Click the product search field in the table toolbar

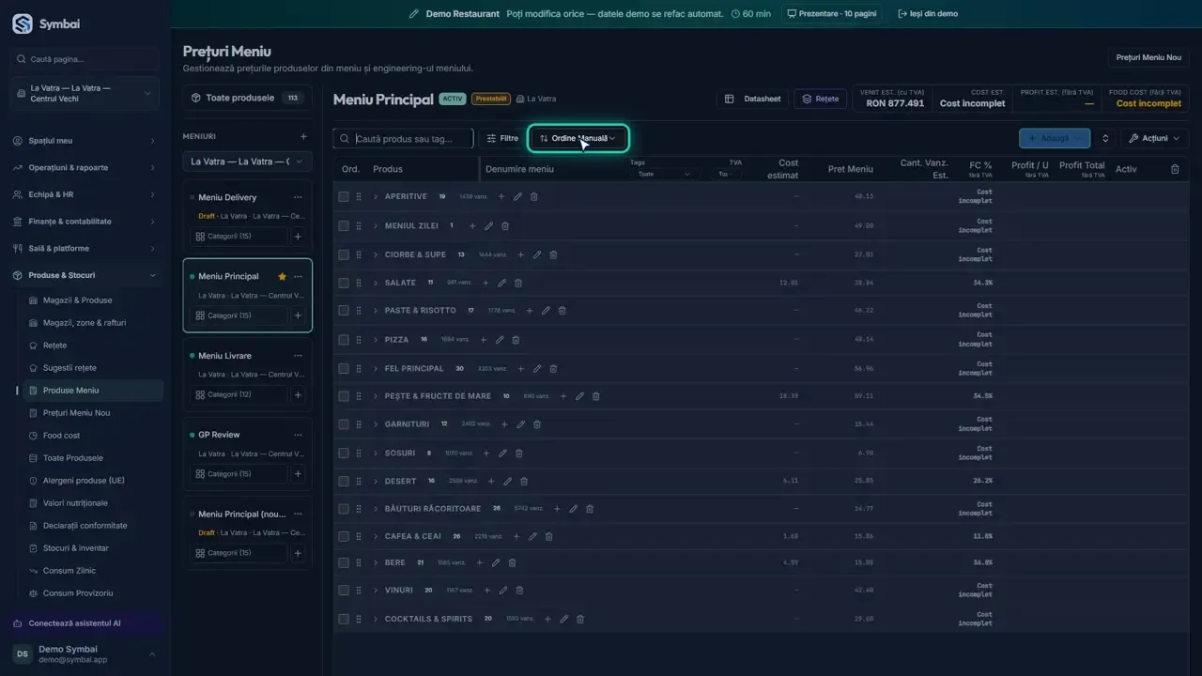[404, 138]
